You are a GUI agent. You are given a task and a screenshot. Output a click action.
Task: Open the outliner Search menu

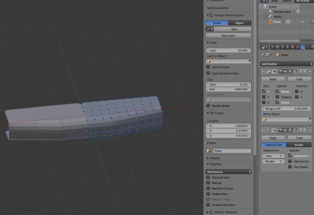tap(287, 1)
